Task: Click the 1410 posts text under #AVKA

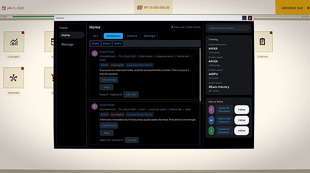Action: click(x=214, y=52)
